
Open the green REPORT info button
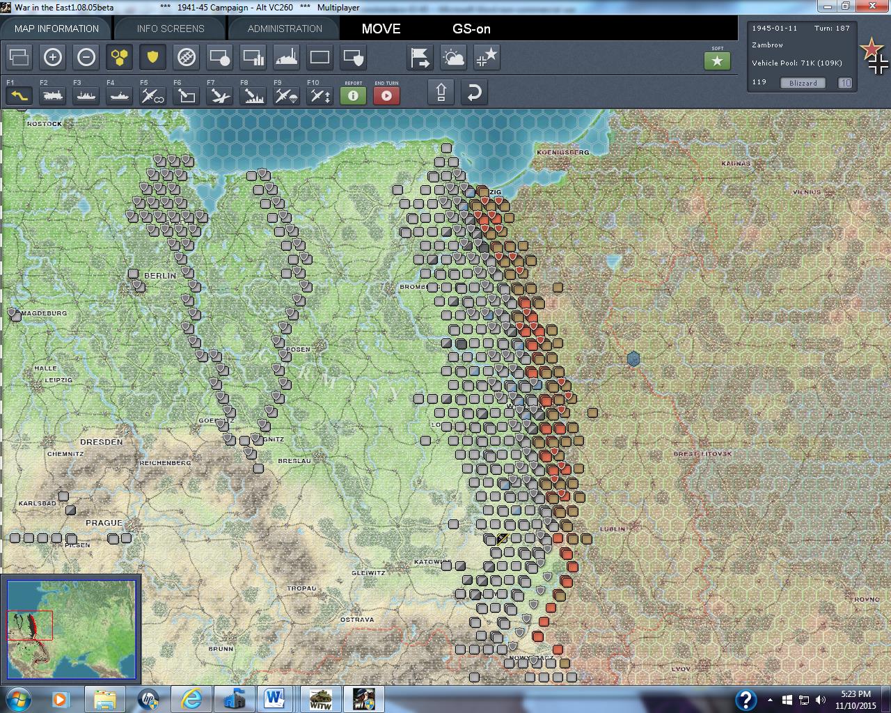pos(353,95)
